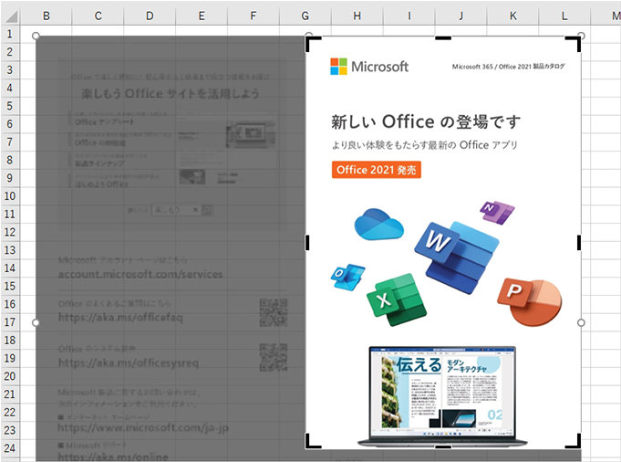Select row 1 header
The height and width of the screenshot is (462, 621).
(10, 34)
